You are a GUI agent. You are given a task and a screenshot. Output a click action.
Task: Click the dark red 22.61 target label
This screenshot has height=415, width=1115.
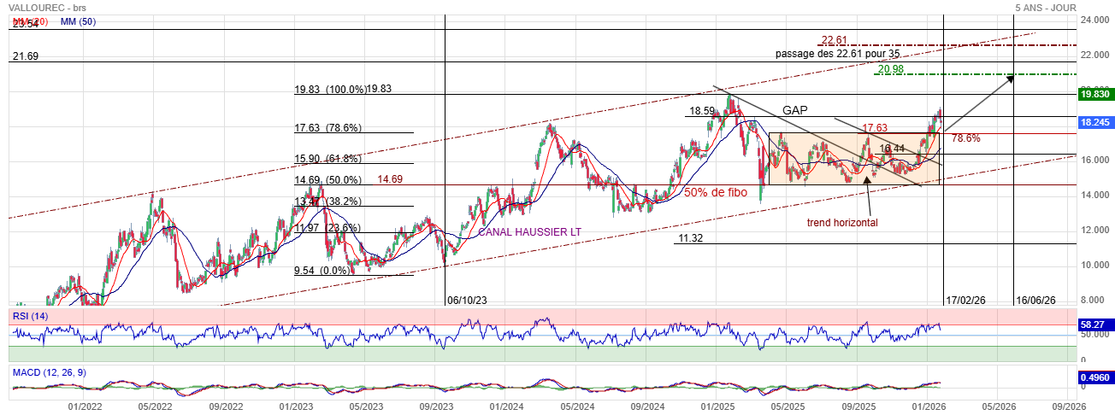click(x=834, y=40)
